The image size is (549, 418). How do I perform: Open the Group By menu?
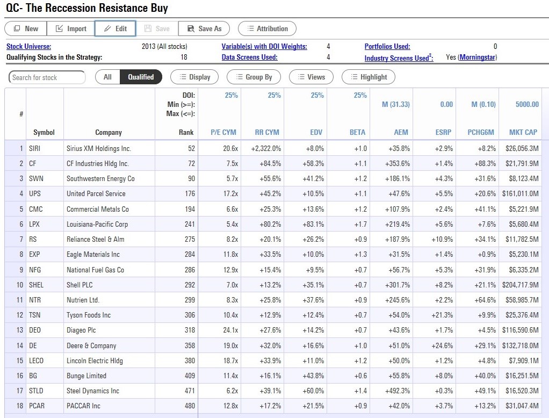(x=254, y=77)
